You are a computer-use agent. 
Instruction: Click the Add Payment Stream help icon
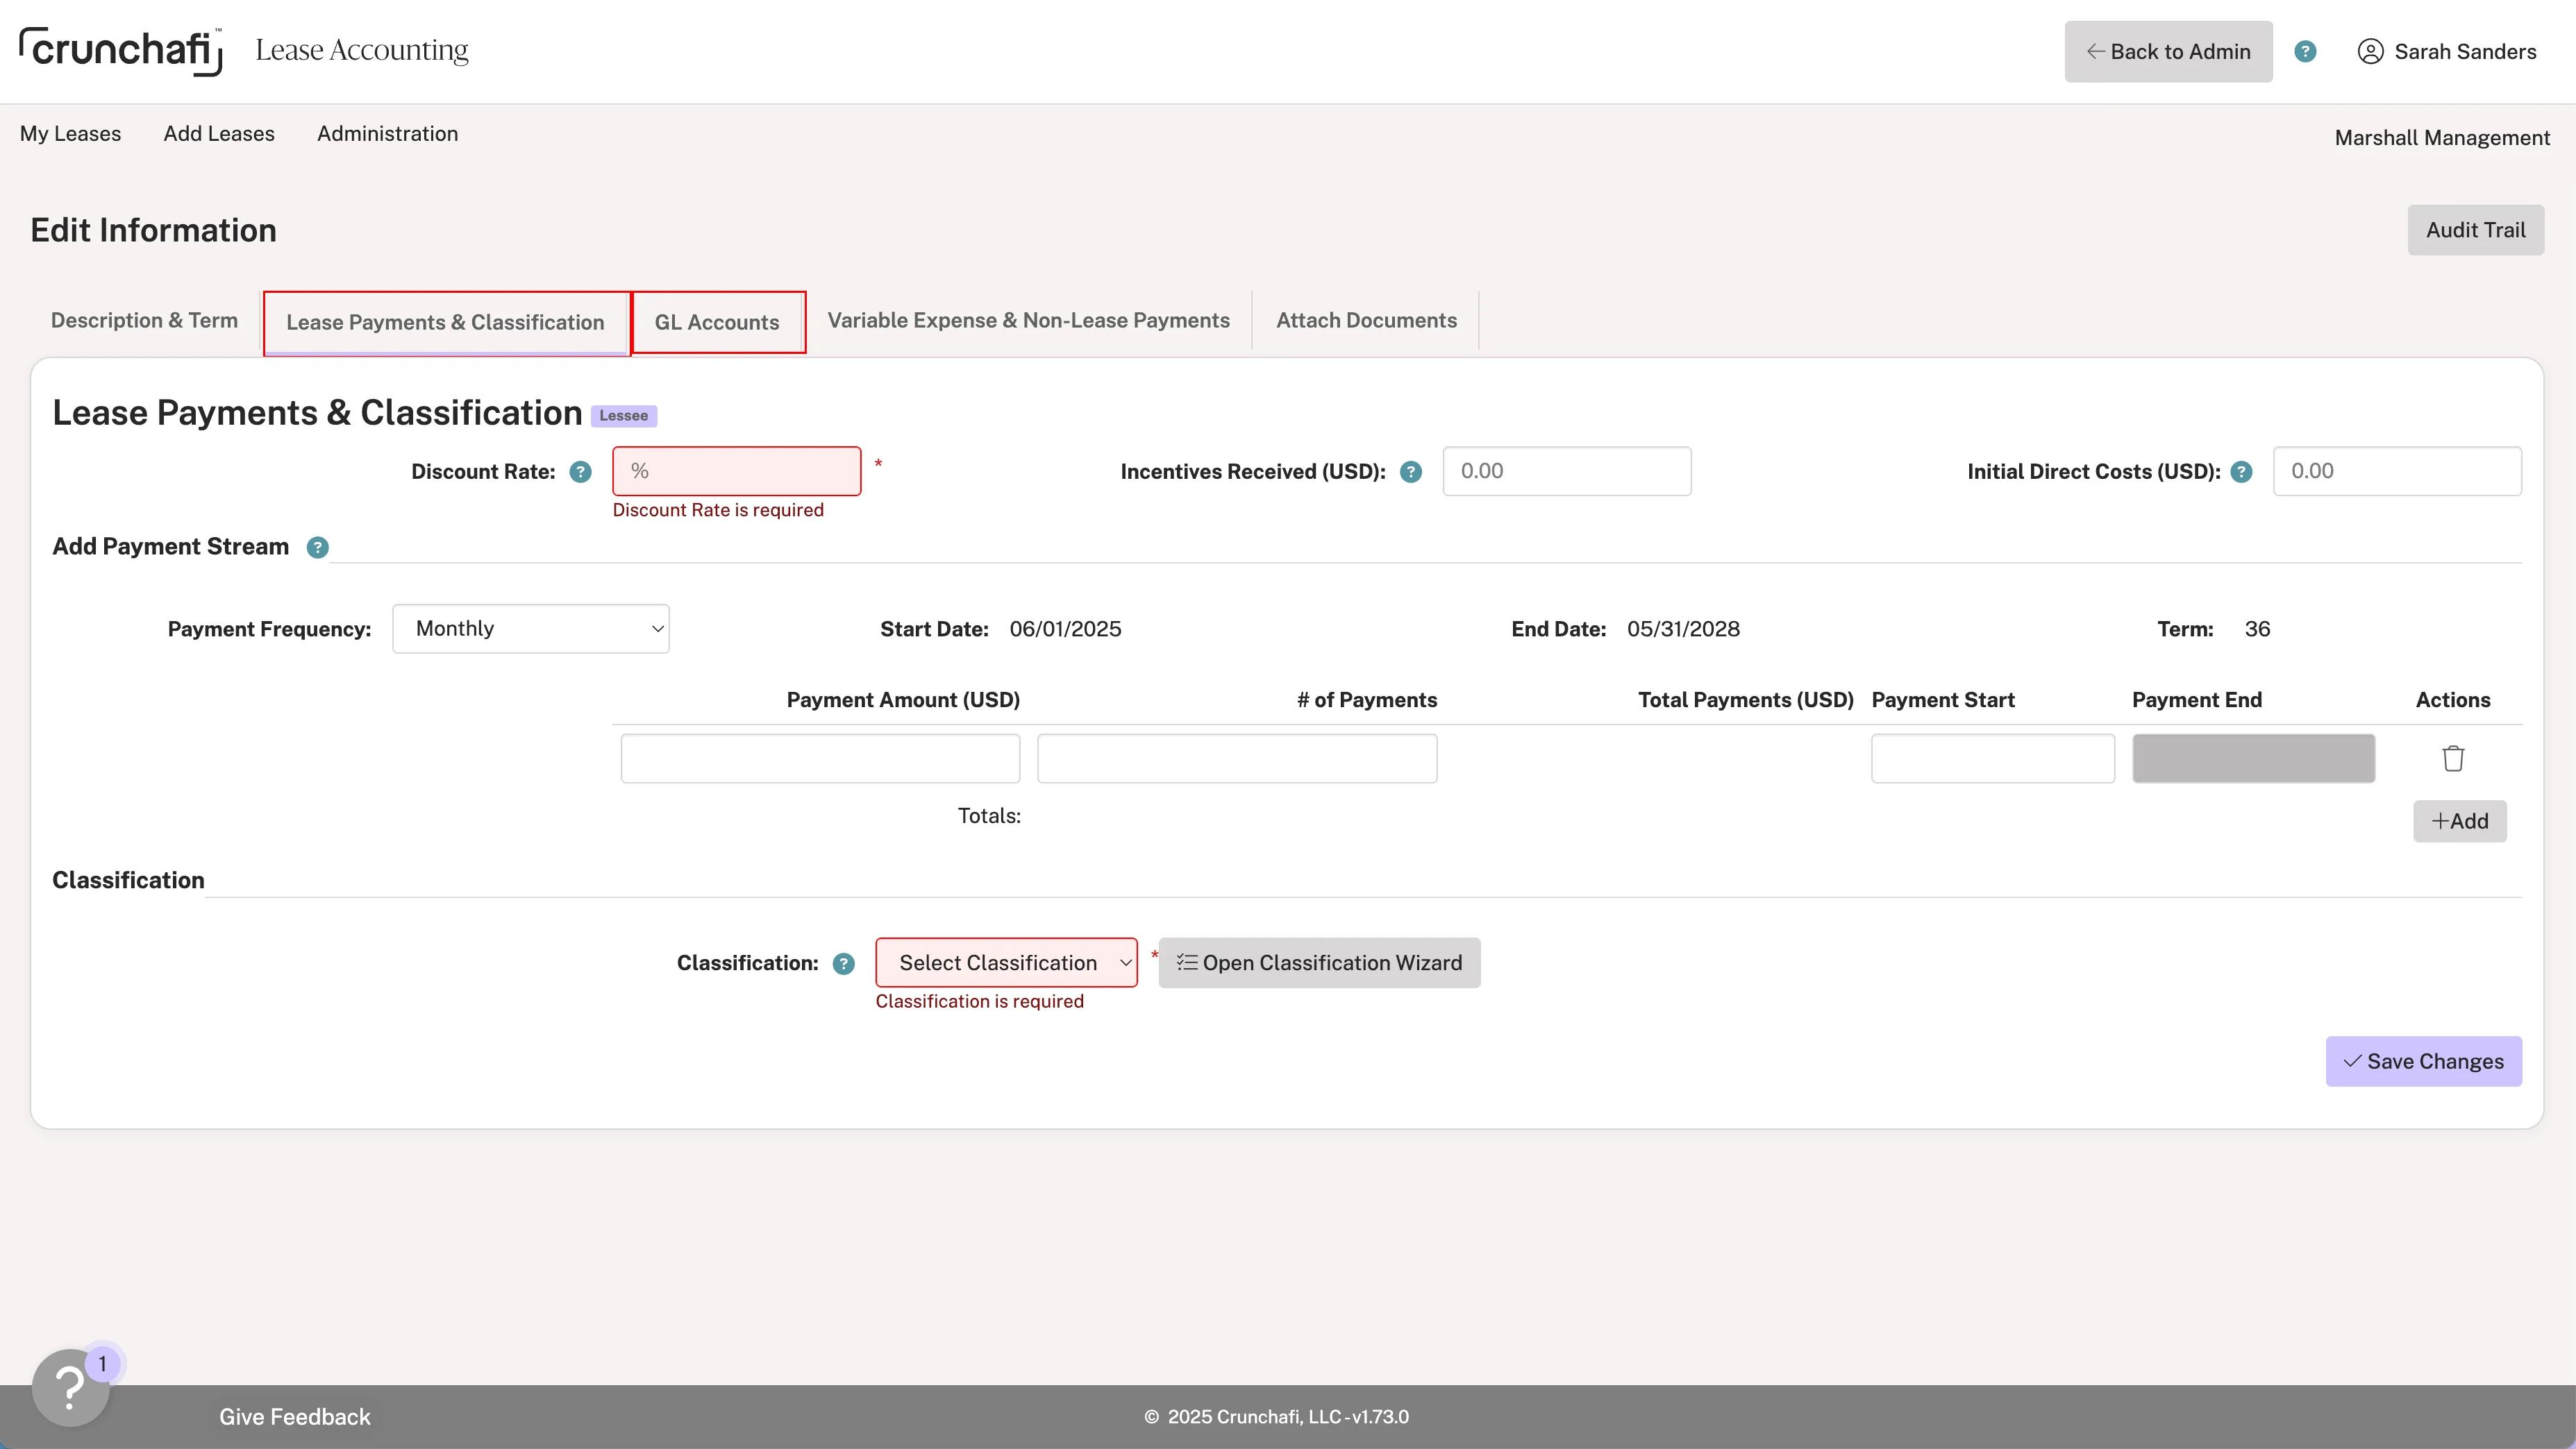tap(317, 548)
